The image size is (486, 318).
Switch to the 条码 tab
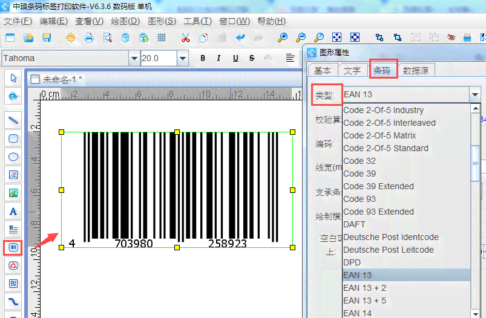coord(382,70)
